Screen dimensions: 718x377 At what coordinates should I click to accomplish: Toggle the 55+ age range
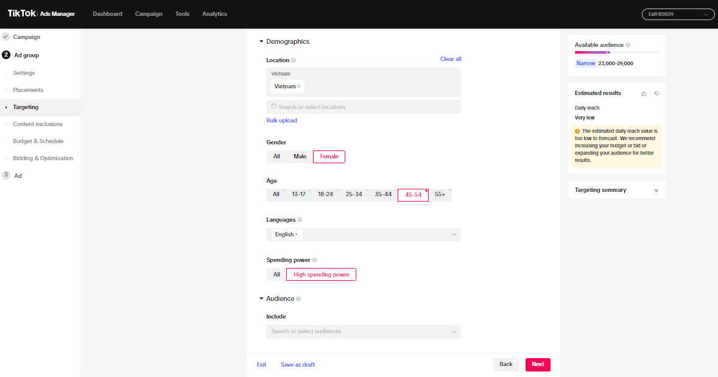click(440, 195)
